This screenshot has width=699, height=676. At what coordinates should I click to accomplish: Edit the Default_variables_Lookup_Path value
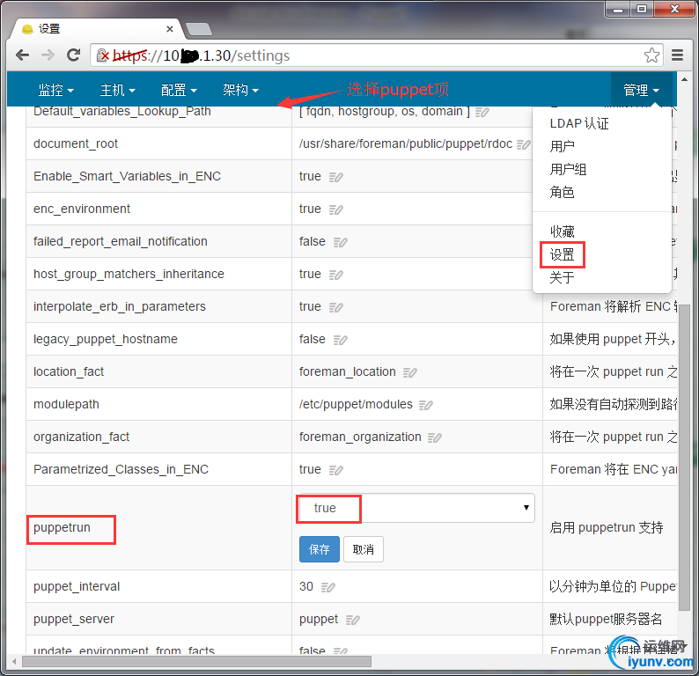click(x=482, y=112)
